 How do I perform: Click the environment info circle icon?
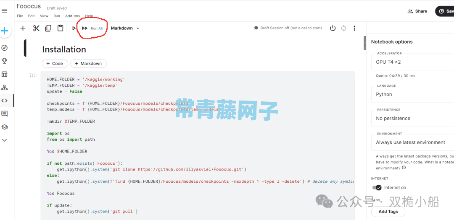(x=404, y=168)
